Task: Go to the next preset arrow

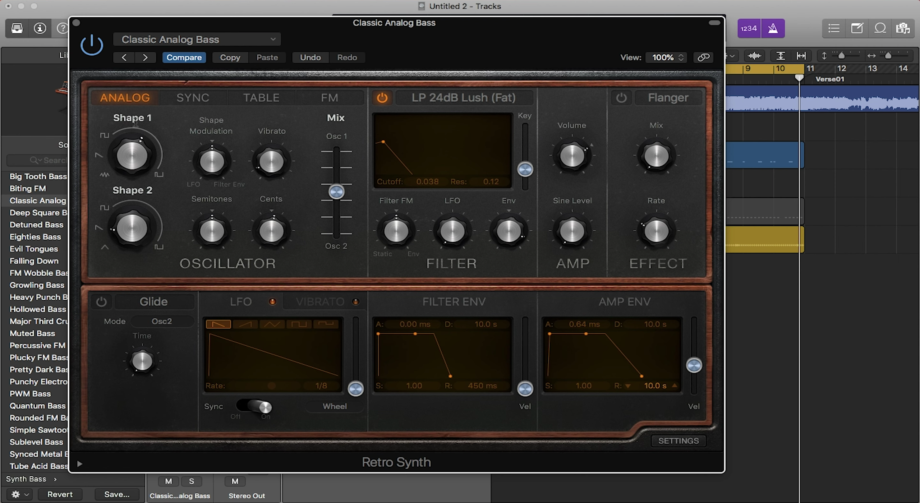Action: 145,57
